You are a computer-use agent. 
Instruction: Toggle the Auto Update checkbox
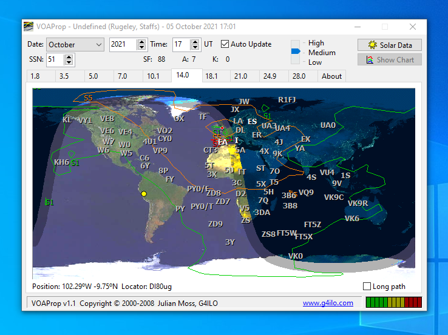point(225,44)
